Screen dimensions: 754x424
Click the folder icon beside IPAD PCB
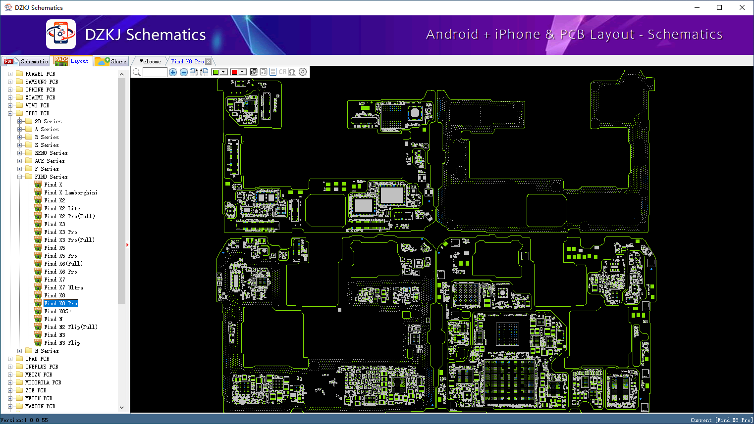[x=19, y=359]
